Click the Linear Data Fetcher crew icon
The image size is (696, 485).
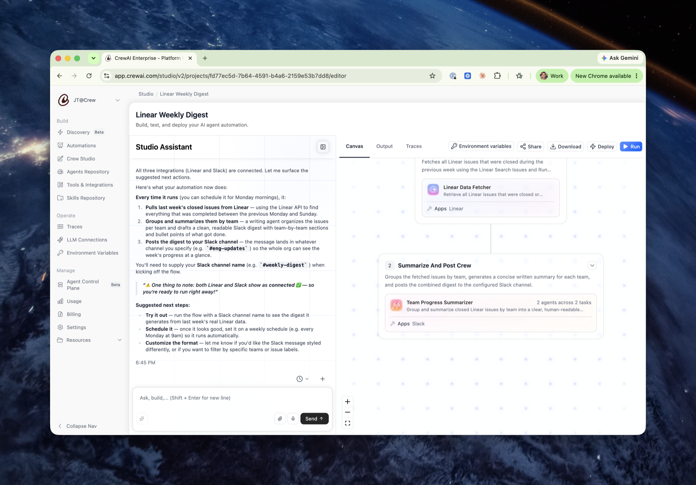coord(433,190)
